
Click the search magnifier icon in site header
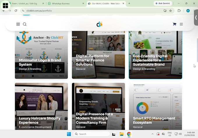(x=25, y=24)
